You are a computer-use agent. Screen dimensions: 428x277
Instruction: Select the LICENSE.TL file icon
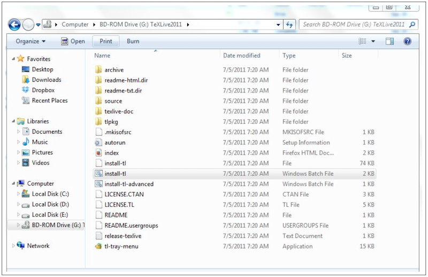coord(98,205)
